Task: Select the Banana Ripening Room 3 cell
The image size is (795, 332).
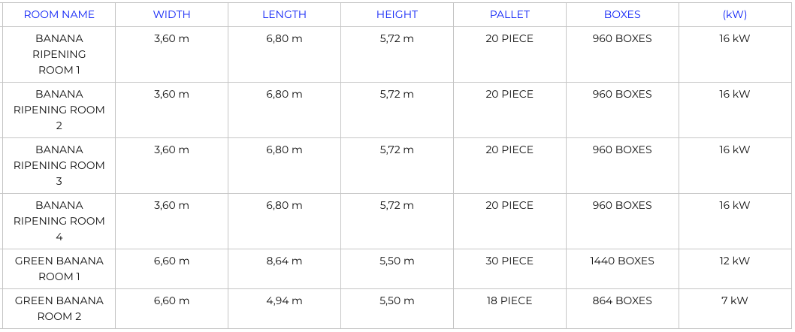Action: pos(59,165)
